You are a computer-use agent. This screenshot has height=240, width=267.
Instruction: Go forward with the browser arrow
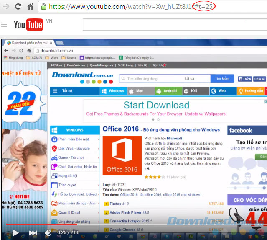[6, 7]
